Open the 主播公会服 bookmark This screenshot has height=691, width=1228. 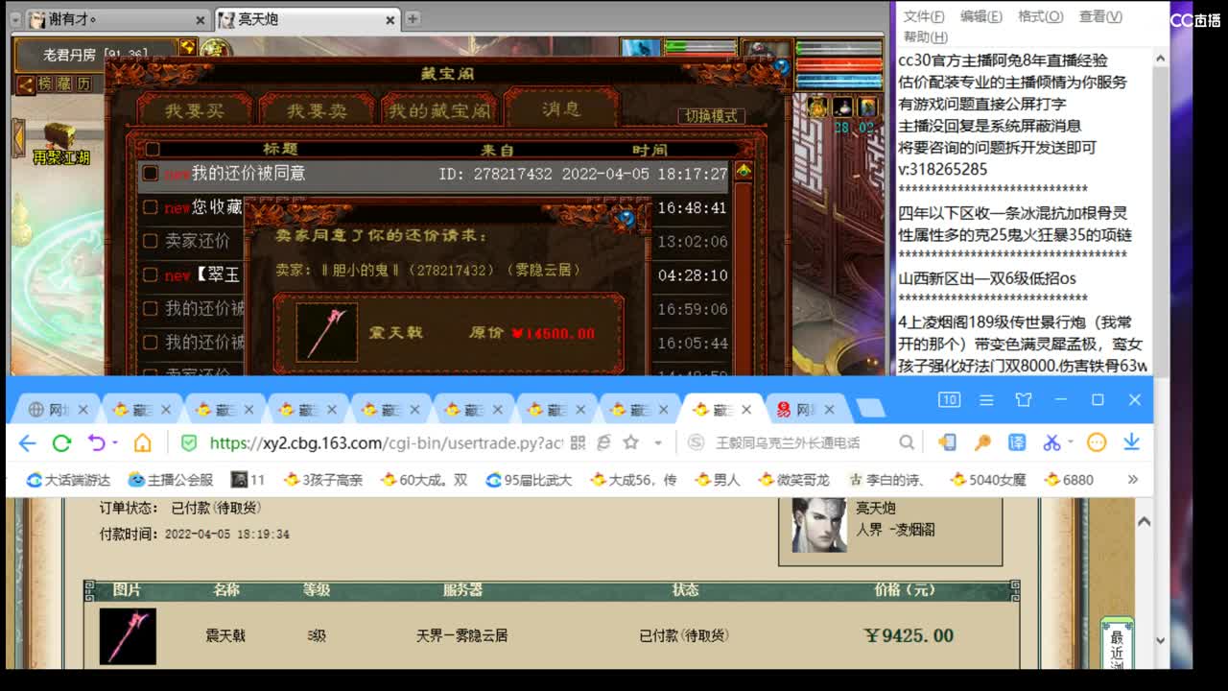tap(171, 479)
